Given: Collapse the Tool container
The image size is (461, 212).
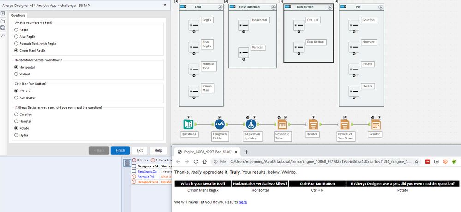Looking at the screenshot, I should tap(220, 7).
